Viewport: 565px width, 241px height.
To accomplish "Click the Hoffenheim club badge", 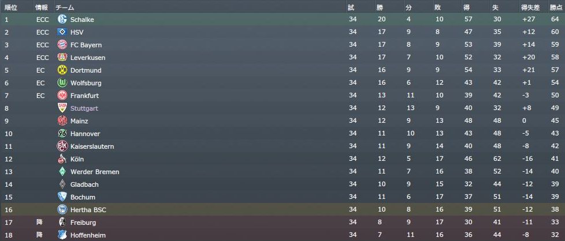I will 63,235.
